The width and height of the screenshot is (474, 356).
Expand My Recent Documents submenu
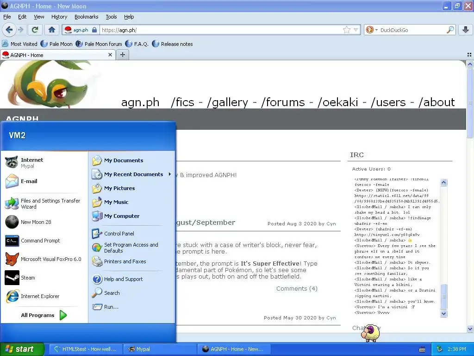click(132, 174)
